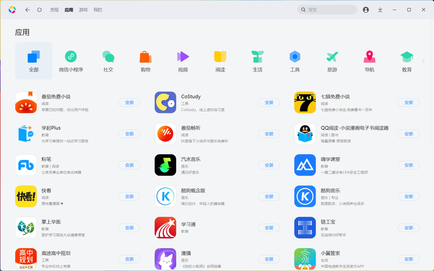This screenshot has width=434, height=271.
Task: Select the 工具 category icon
Action: (295, 56)
